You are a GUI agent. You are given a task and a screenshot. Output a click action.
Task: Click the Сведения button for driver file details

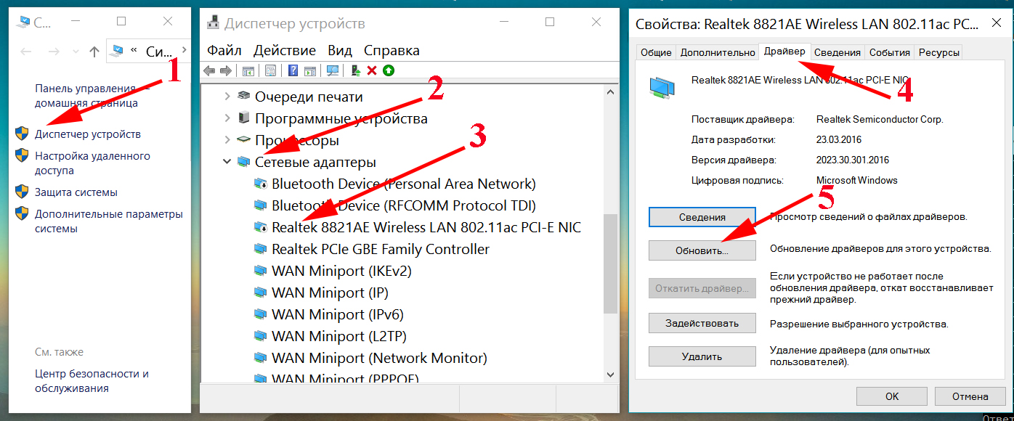pyautogui.click(x=702, y=217)
